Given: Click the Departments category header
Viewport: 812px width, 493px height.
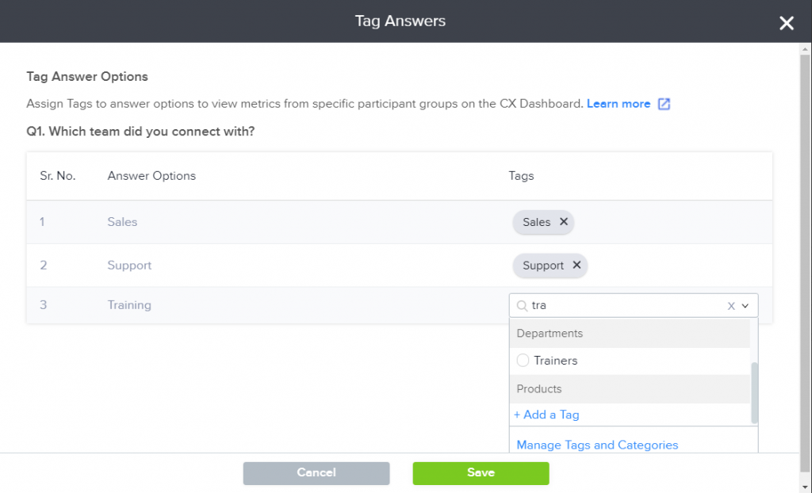Looking at the screenshot, I should point(550,334).
